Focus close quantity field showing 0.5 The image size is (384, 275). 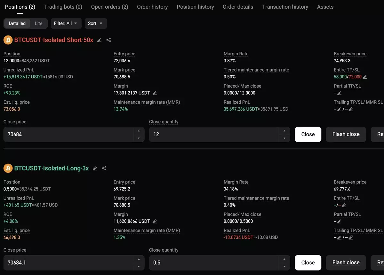click(x=220, y=263)
